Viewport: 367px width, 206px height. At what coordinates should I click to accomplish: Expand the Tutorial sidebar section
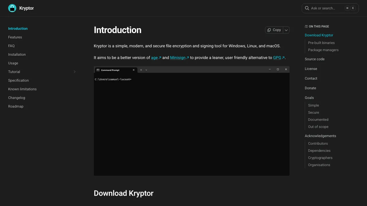[x=75, y=72]
